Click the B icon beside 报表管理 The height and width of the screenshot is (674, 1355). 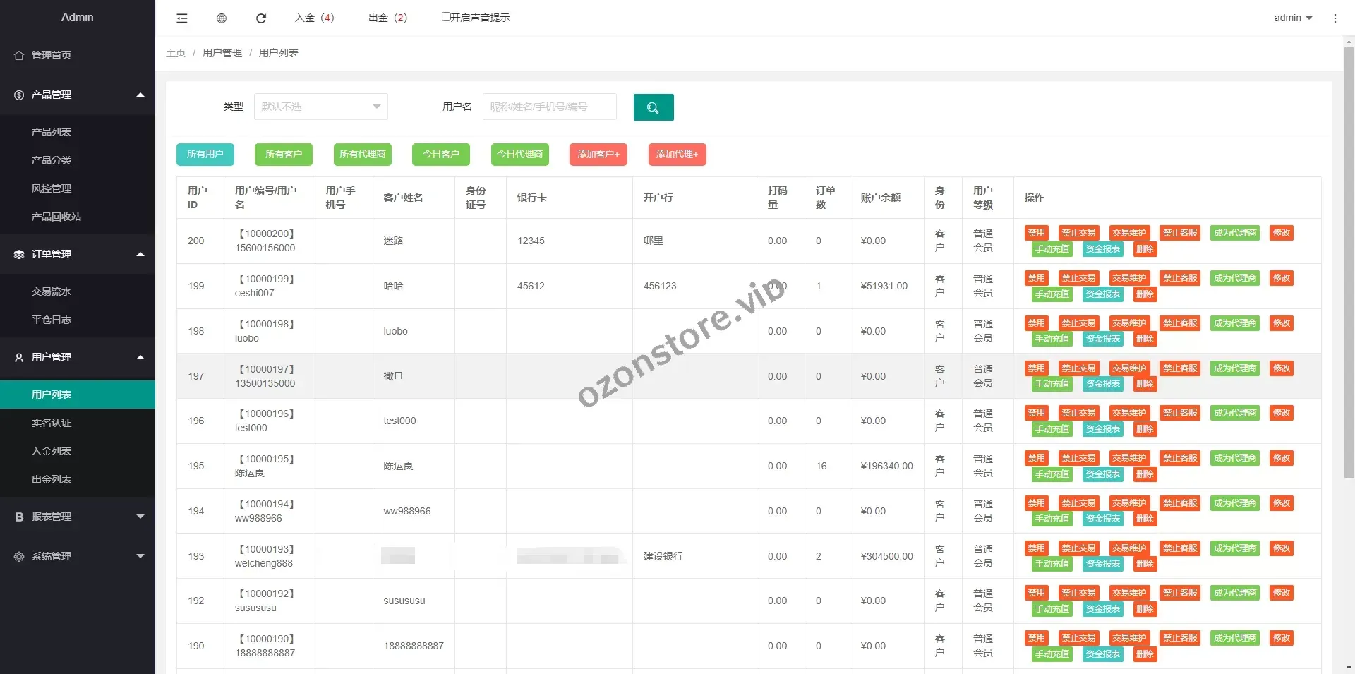[x=19, y=517]
